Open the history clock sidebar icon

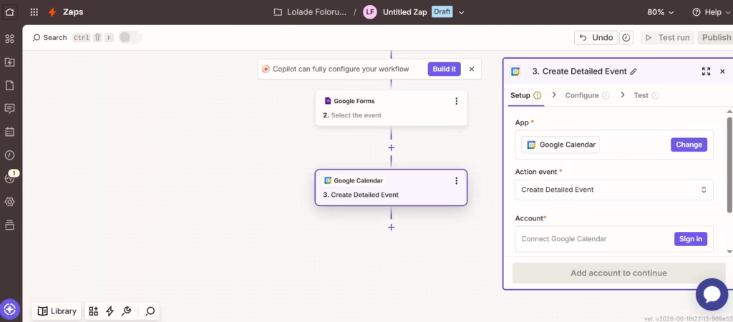click(x=10, y=155)
